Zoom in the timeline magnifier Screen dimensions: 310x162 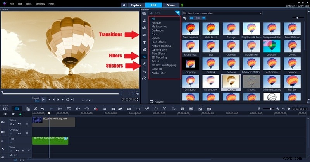[x=278, y=109]
